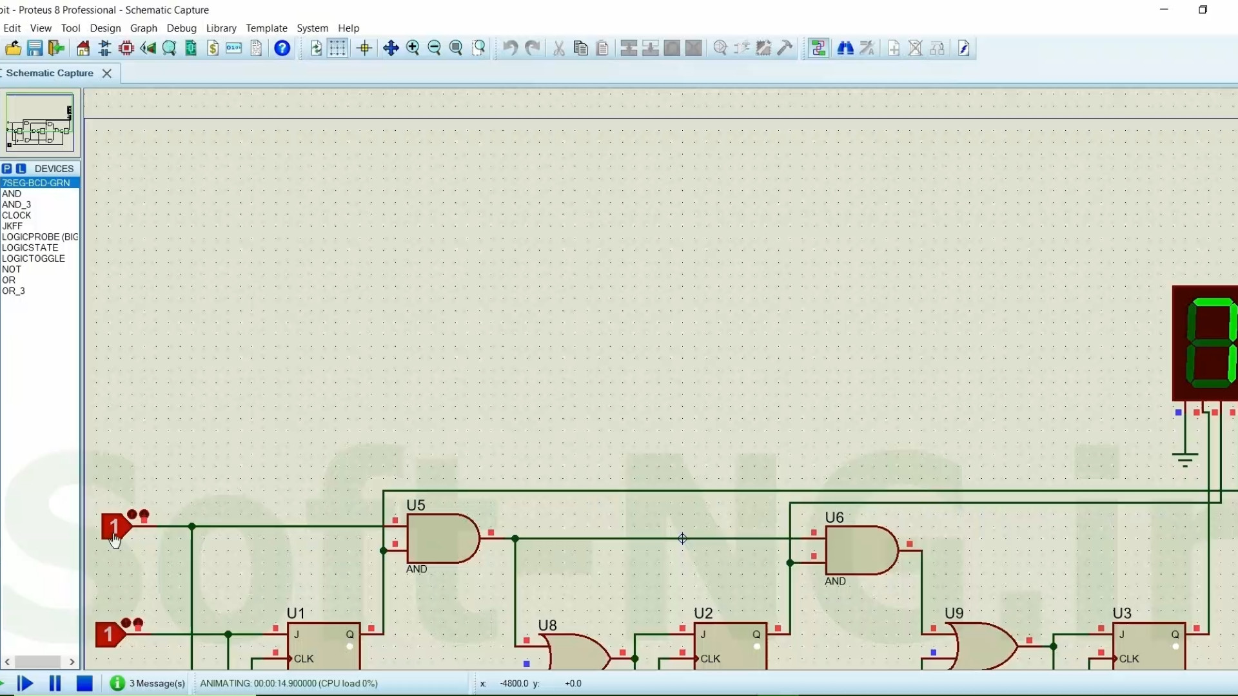Viewport: 1238px width, 696px height.
Task: Click the schematic overview thumbnail
Action: point(40,122)
